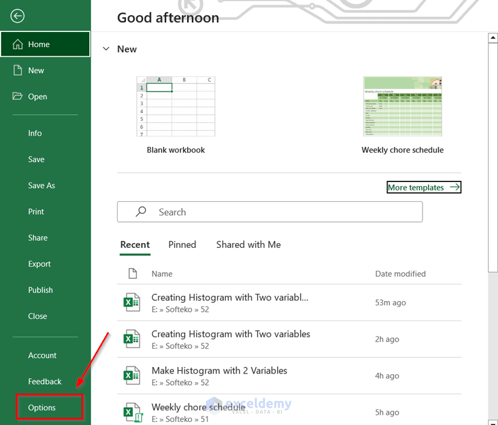This screenshot has height=425, width=498.
Task: Select New in the sidebar
Action: coord(45,70)
